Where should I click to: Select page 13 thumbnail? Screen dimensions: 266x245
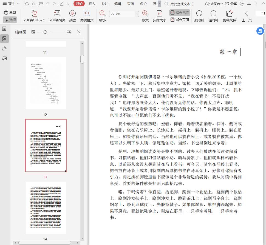tap(46, 146)
